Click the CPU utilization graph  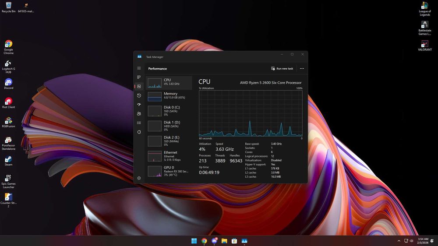(x=251, y=113)
